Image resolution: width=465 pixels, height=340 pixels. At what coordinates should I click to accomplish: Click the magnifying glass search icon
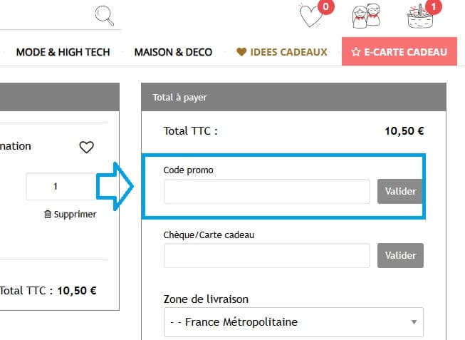click(105, 14)
